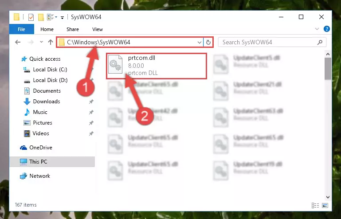Image resolution: width=341 pixels, height=219 pixels.
Task: Unpin Videos using its pin icon
Action: pyautogui.click(x=91, y=133)
